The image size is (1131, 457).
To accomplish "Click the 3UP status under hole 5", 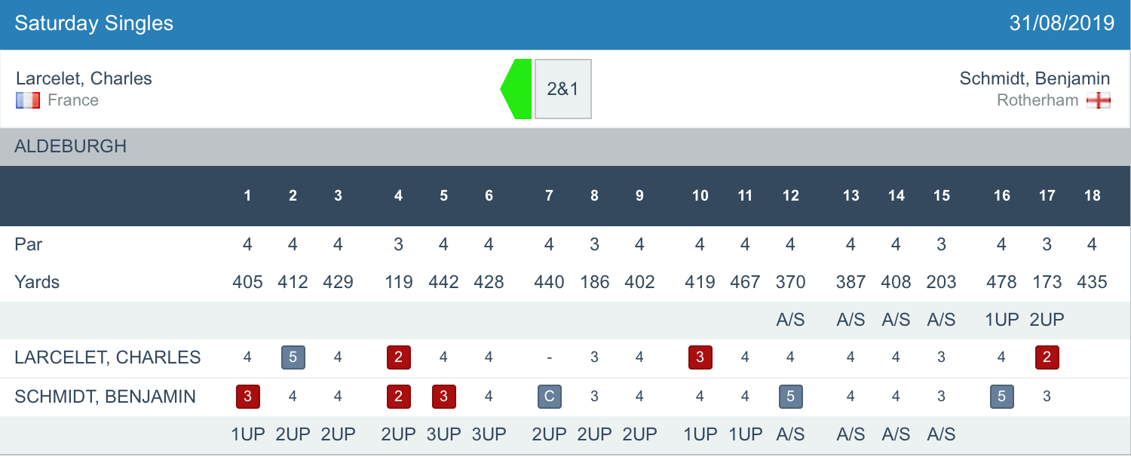I will point(443,434).
